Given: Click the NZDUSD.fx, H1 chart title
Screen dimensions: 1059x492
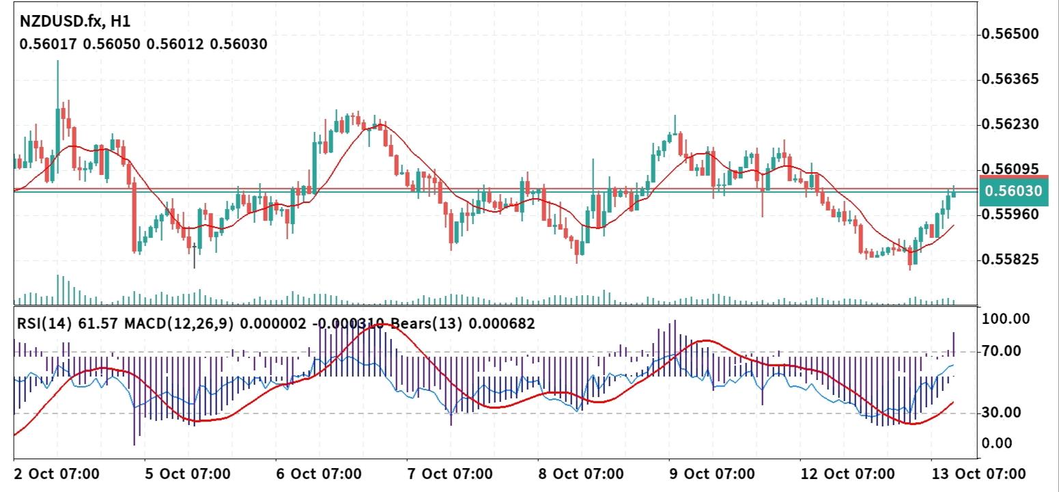Looking at the screenshot, I should tap(75, 20).
